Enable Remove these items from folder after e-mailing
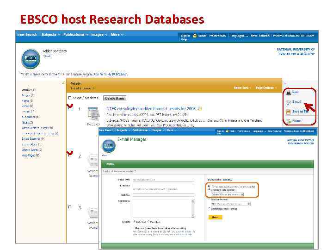This screenshot has width=333, height=250. pyautogui.click(x=134, y=228)
